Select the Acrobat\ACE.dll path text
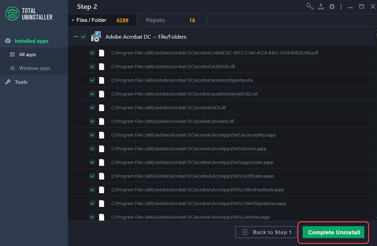 [x=168, y=107]
